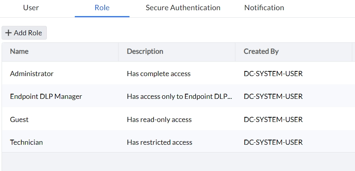Click the 'Has restricted access' description

159,142
